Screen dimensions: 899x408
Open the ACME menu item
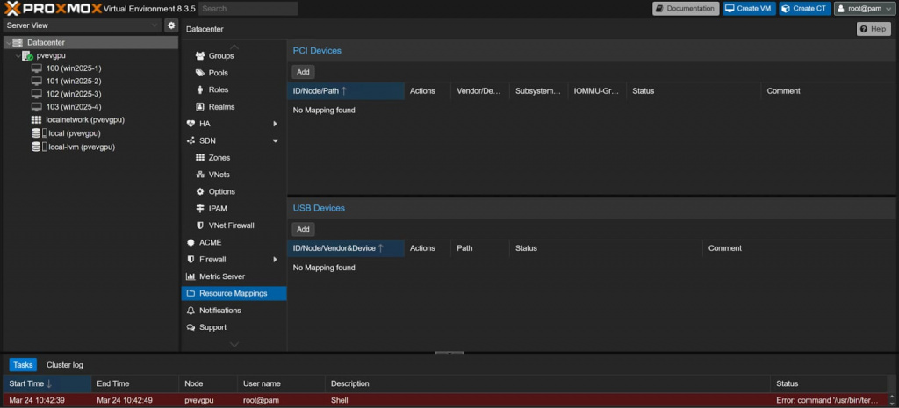tap(234, 242)
